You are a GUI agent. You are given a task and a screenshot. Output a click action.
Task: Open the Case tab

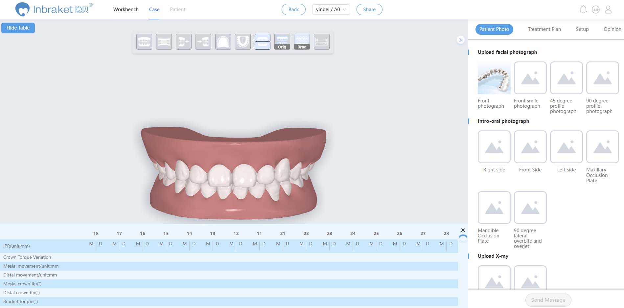pyautogui.click(x=154, y=10)
